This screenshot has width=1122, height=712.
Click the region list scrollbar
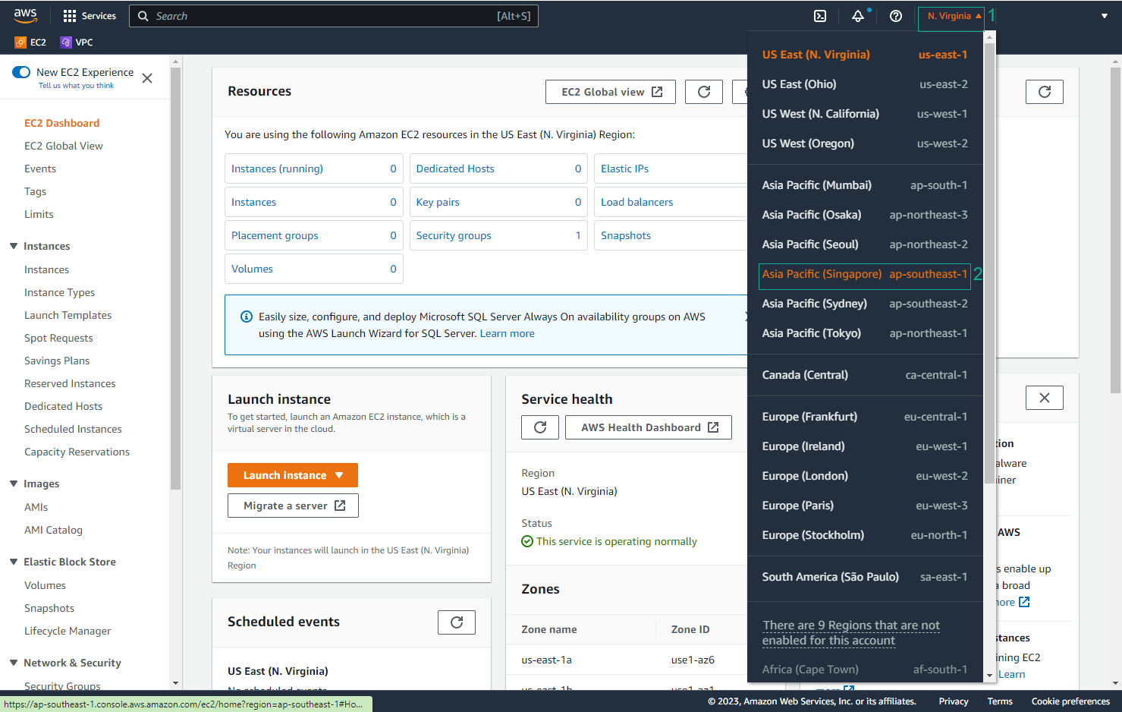pos(989,262)
